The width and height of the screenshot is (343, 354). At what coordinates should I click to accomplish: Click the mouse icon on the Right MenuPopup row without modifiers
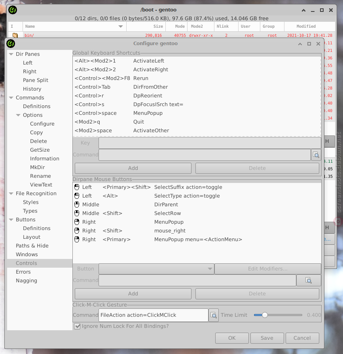coord(77,222)
